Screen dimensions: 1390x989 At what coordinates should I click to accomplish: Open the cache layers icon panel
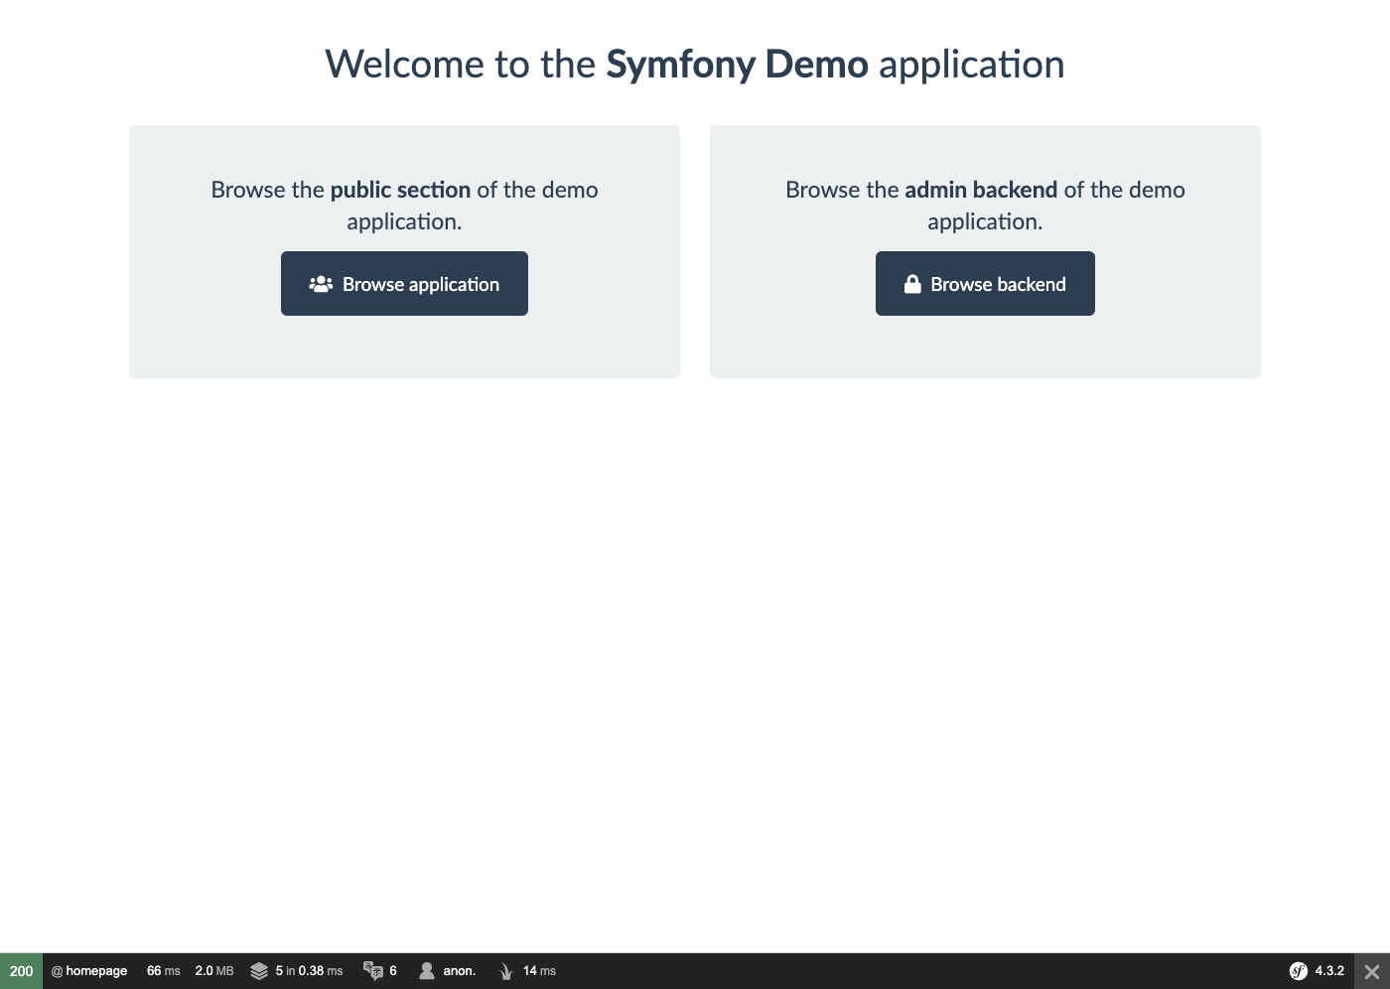pos(259,971)
